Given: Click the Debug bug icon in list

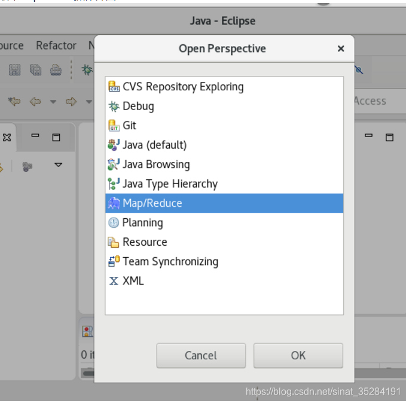Looking at the screenshot, I should click(114, 106).
